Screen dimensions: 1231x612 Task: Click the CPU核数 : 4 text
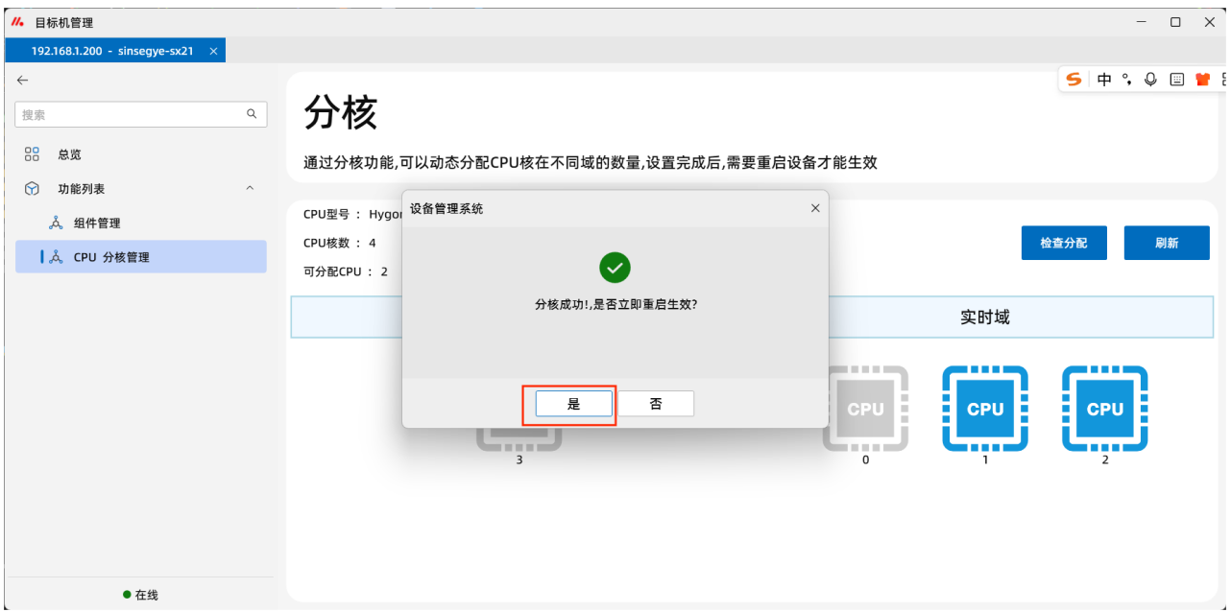340,243
